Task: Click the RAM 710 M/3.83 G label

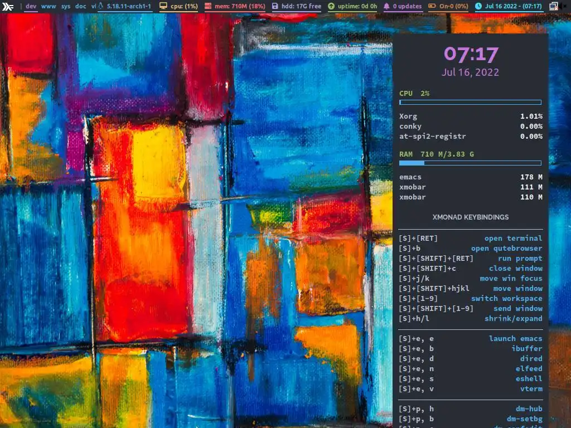Action: (437, 154)
